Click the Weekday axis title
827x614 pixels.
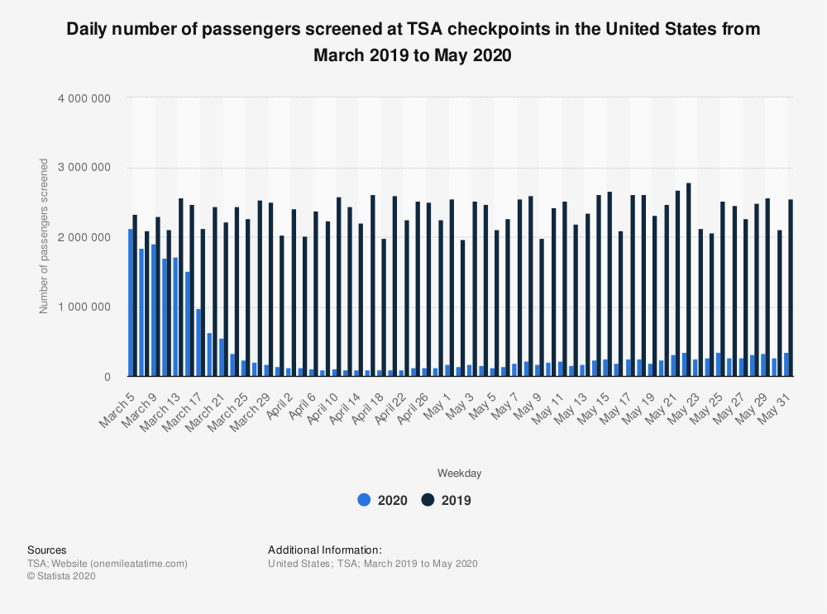460,474
